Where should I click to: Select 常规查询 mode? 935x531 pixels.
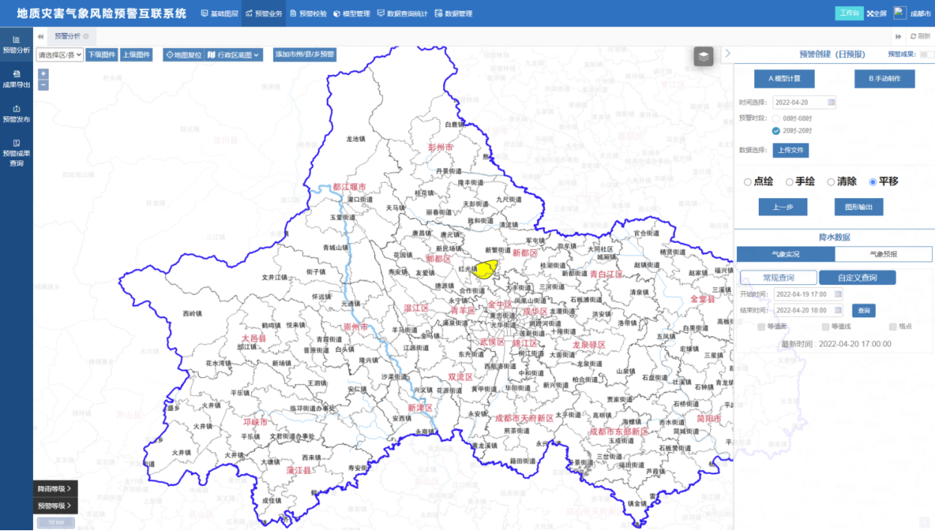tap(778, 277)
